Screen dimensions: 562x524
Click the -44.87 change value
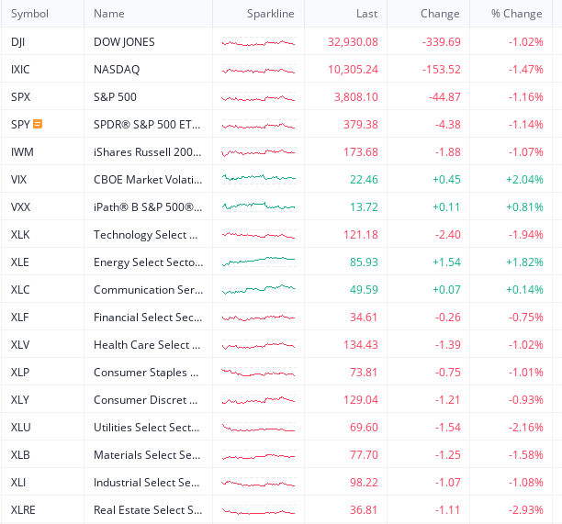tap(444, 96)
